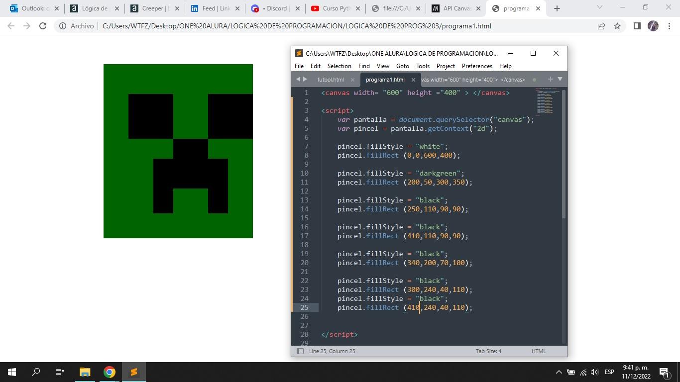Open File Explorer from taskbar

[85, 372]
